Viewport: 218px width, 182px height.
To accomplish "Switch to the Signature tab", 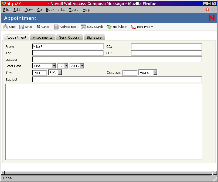I will [x=94, y=38].
